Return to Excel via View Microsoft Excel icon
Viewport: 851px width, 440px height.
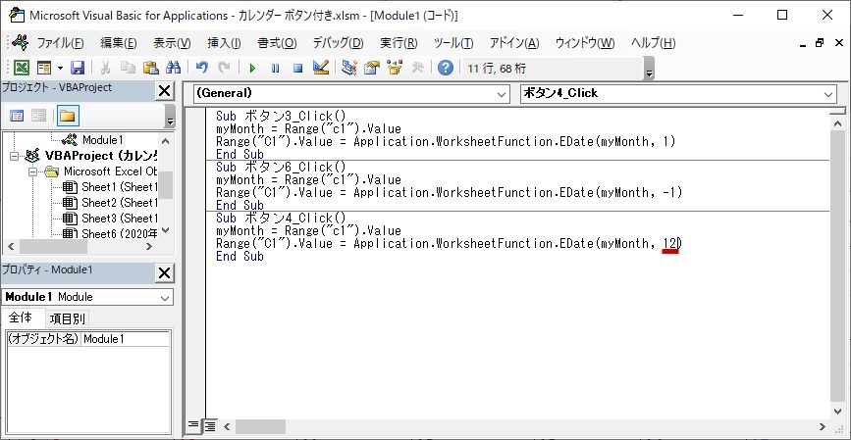pyautogui.click(x=22, y=68)
